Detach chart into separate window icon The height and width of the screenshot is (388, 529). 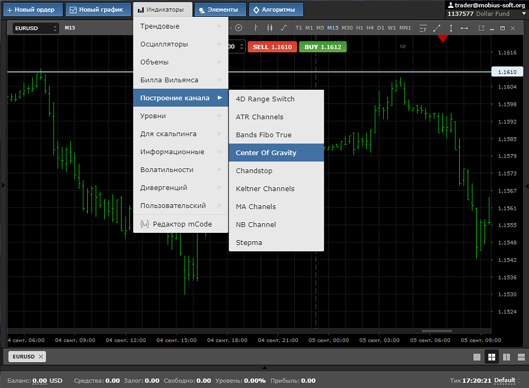(481, 28)
